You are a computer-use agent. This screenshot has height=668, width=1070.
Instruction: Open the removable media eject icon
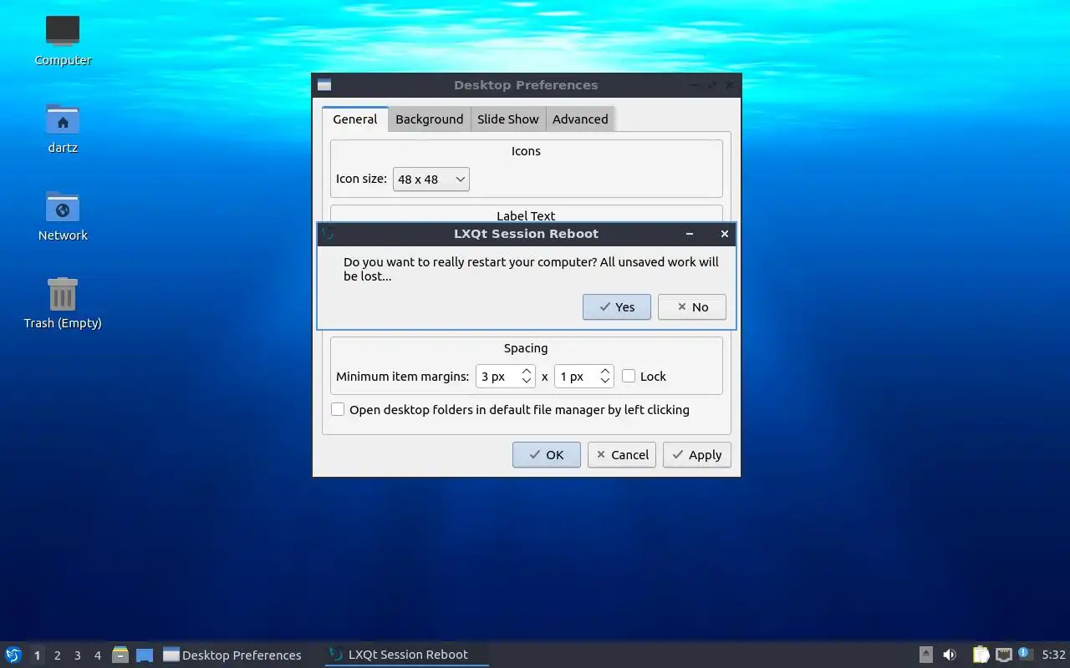(925, 655)
